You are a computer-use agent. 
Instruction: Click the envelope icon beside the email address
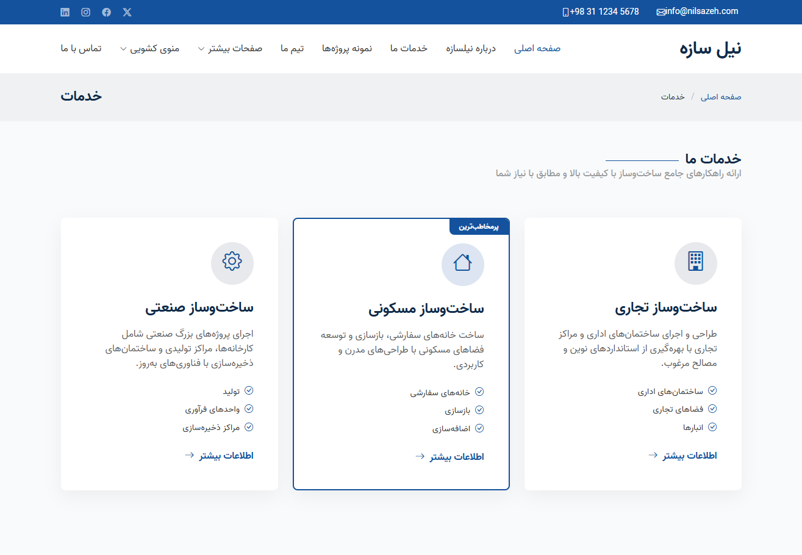coord(661,12)
